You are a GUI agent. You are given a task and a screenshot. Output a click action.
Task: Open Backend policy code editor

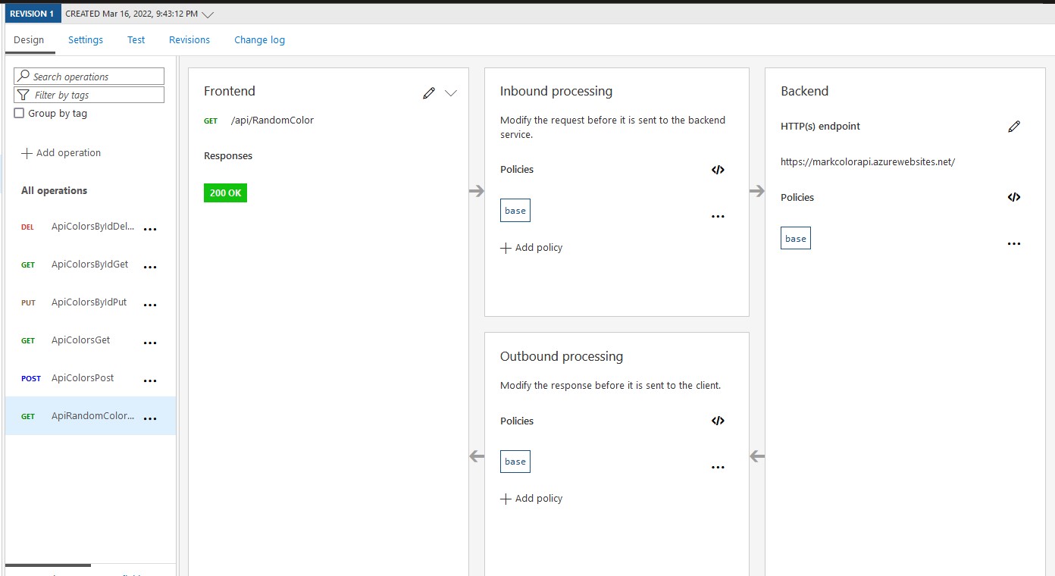1013,198
